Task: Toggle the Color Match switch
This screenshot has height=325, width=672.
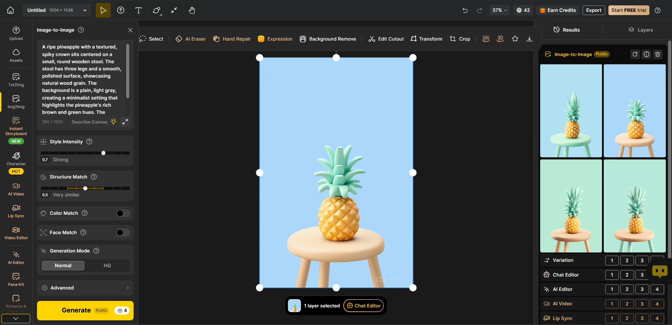Action: 123,213
